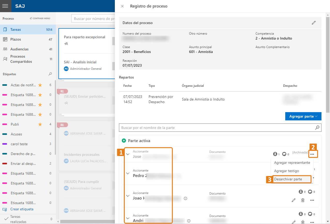Click the Despacho column header
This screenshot has height=224, width=330.
click(x=290, y=86)
